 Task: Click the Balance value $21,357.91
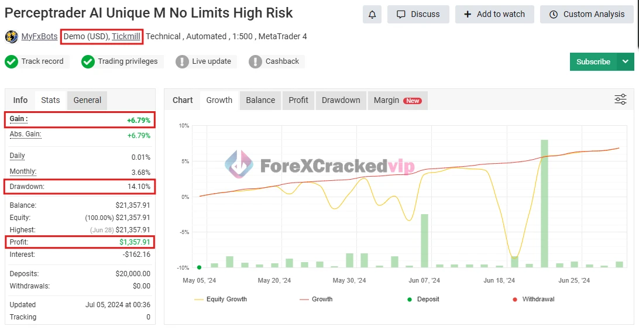coord(133,205)
